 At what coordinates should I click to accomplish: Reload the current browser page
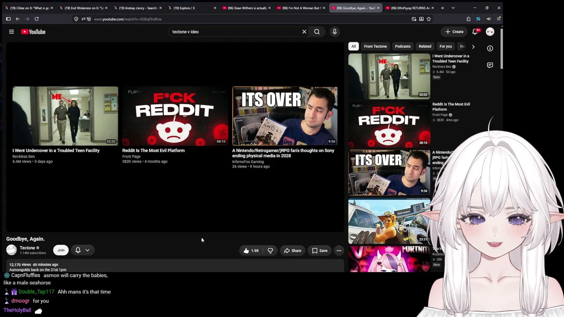(x=37, y=19)
